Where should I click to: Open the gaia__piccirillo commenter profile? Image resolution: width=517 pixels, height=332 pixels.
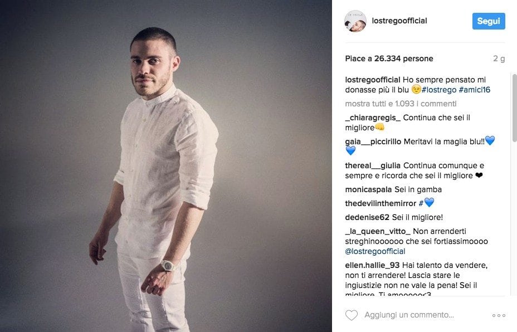pos(373,141)
